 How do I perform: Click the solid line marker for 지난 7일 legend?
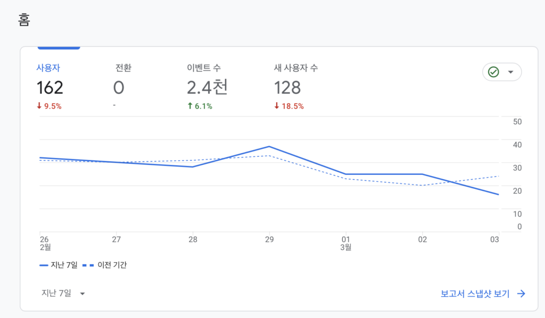click(44, 265)
